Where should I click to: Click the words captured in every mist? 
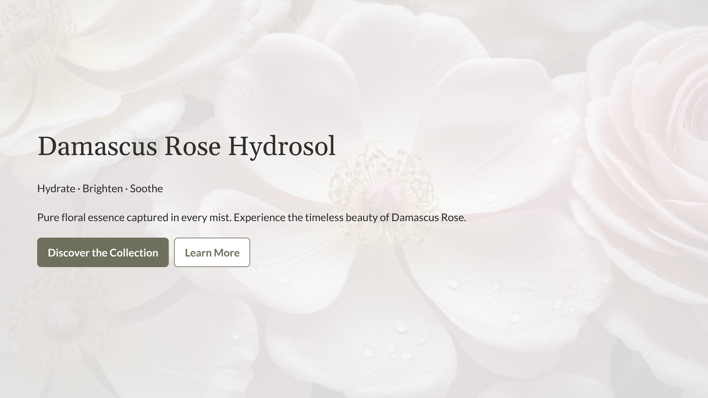[x=179, y=218]
